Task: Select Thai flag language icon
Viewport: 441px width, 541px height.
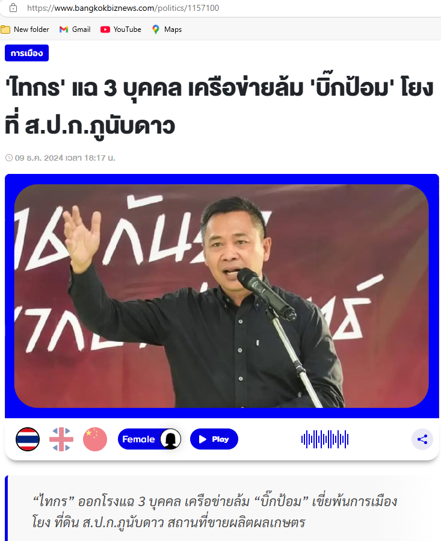Action: 28,439
